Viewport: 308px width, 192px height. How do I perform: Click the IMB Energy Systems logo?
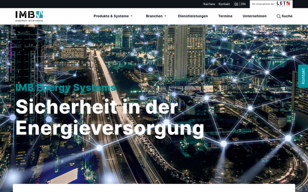[29, 16]
